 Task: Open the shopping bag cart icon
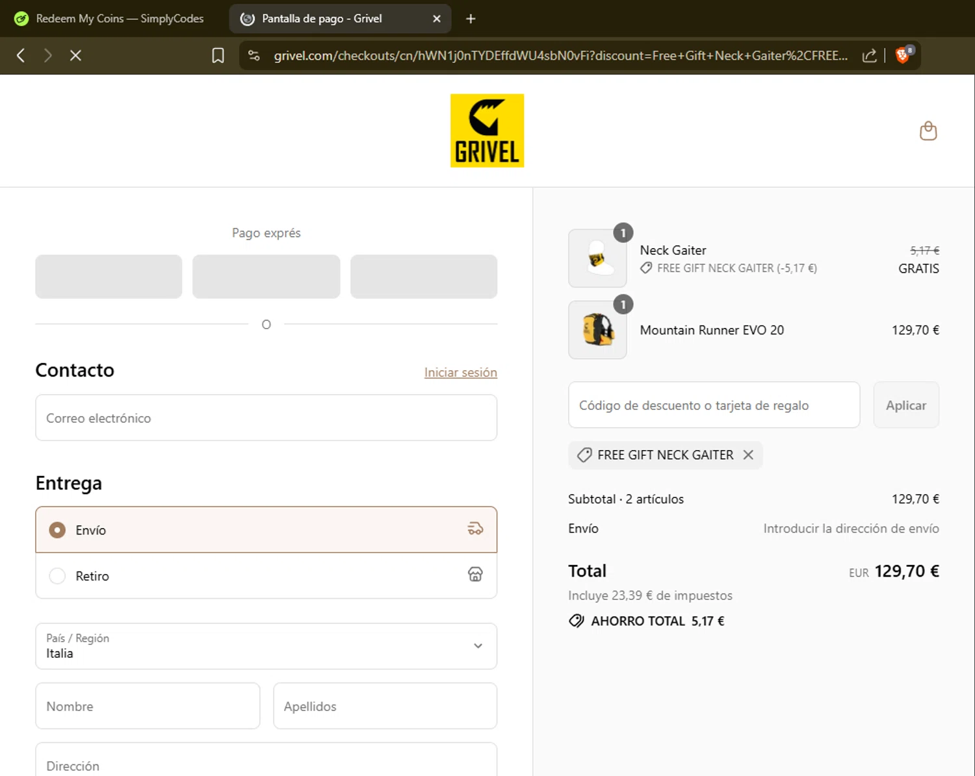pyautogui.click(x=928, y=131)
